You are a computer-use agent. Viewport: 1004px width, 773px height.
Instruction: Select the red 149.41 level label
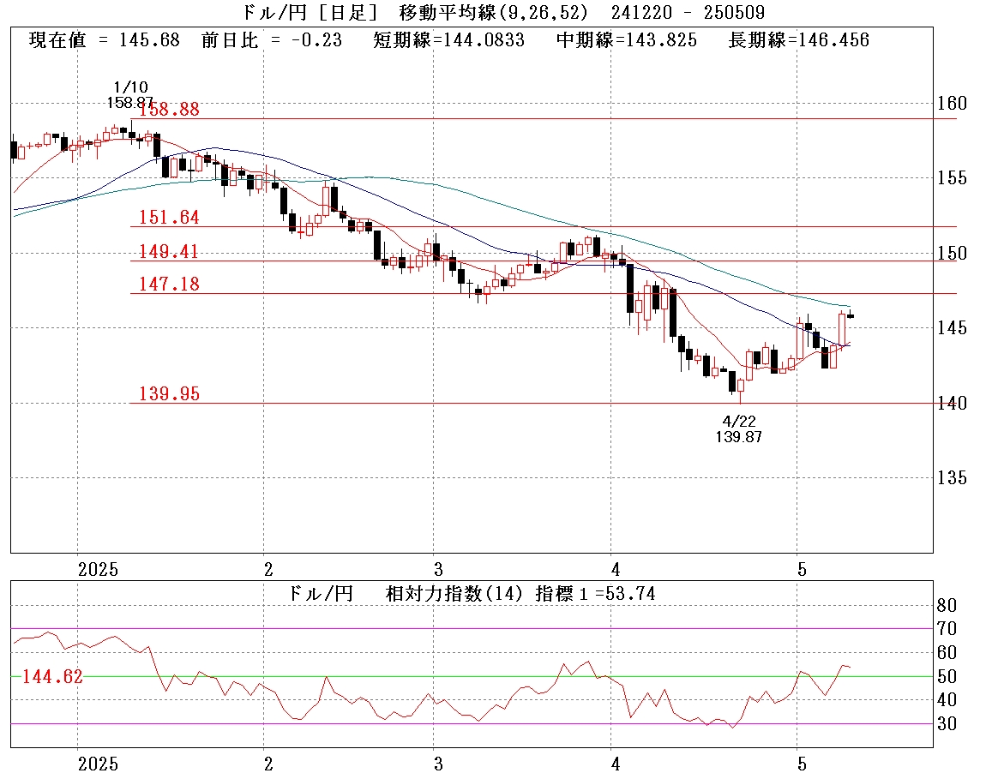(x=170, y=252)
